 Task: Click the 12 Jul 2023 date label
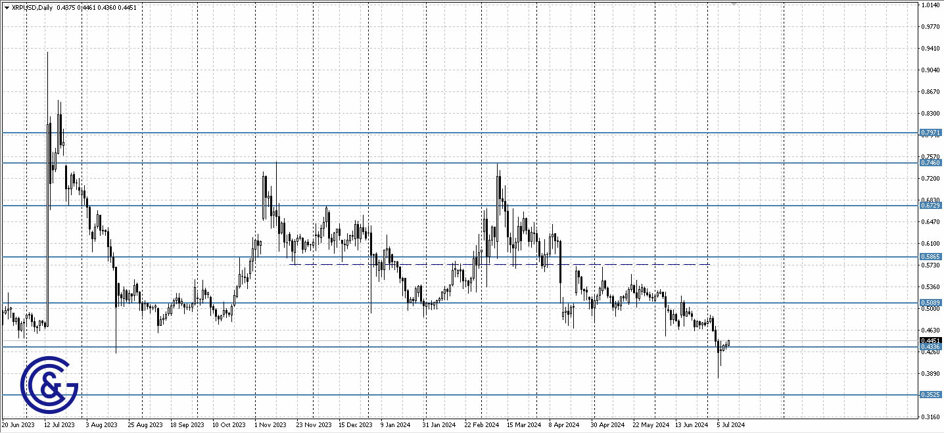pos(60,425)
